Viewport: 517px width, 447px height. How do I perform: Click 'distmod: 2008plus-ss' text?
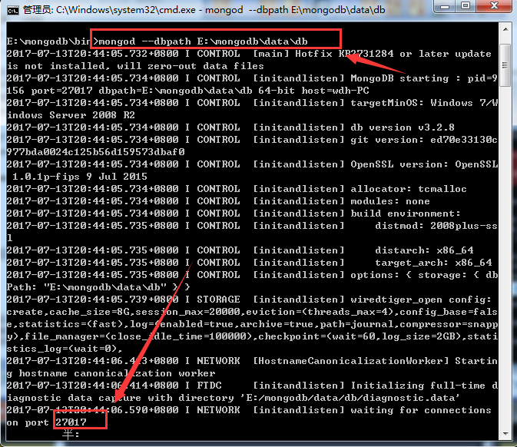coord(436,226)
